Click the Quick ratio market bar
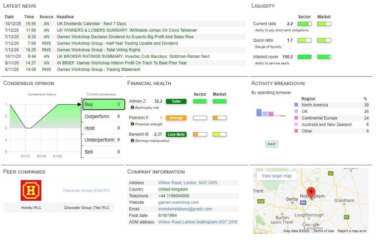The height and width of the screenshot is (240, 378). tap(324, 40)
